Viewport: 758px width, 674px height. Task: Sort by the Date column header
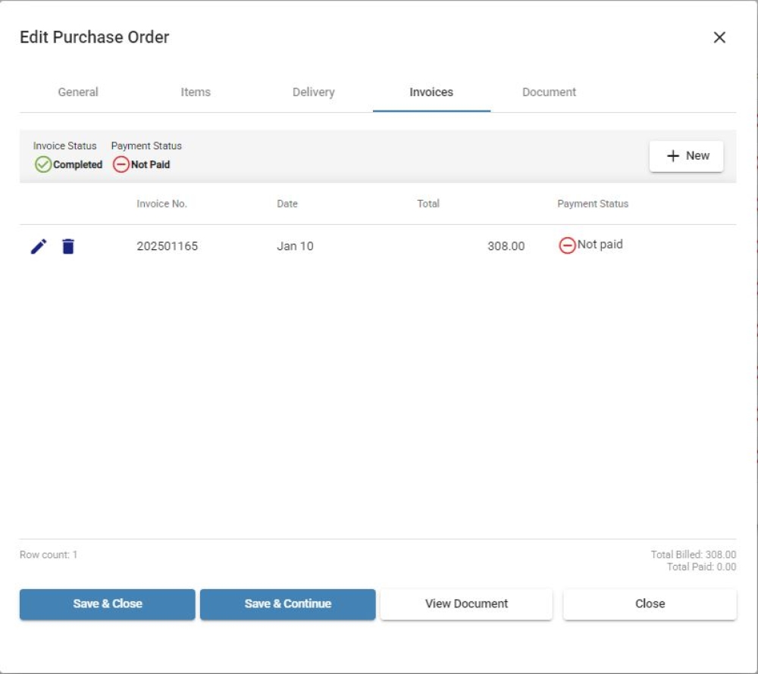[x=287, y=204]
